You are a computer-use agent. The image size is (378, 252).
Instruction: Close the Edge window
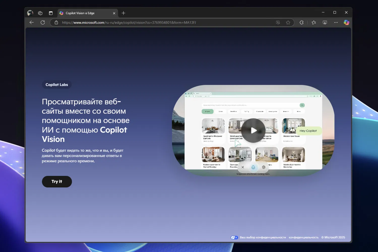tap(346, 12)
